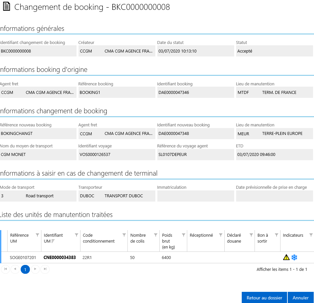Open filter for Code conditionnement column

click(124, 235)
